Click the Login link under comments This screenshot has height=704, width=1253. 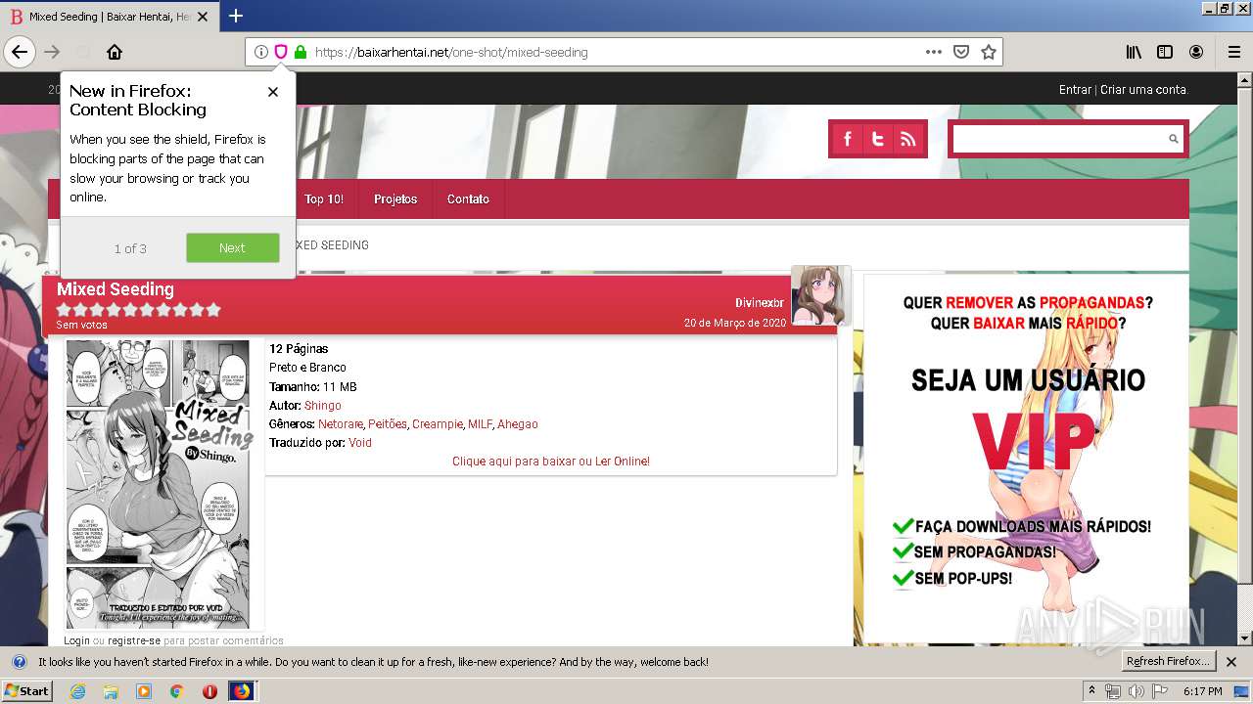(76, 640)
